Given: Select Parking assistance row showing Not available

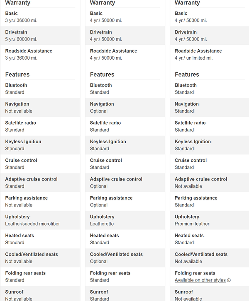Looking at the screenshot, I should 40,202.
